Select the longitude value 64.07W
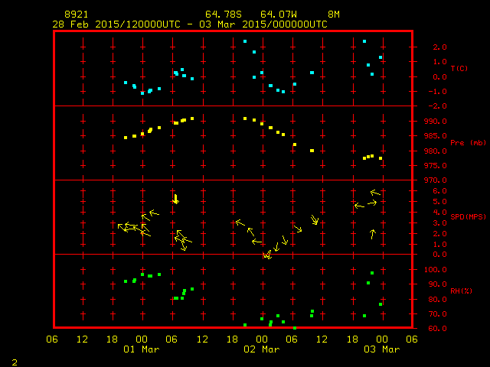Screen dimensions: 490x367 point(276,15)
